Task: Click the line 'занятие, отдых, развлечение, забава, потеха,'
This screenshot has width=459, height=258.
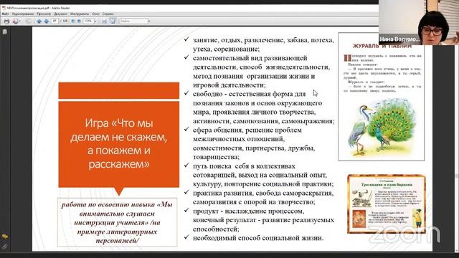Action: tap(263, 40)
